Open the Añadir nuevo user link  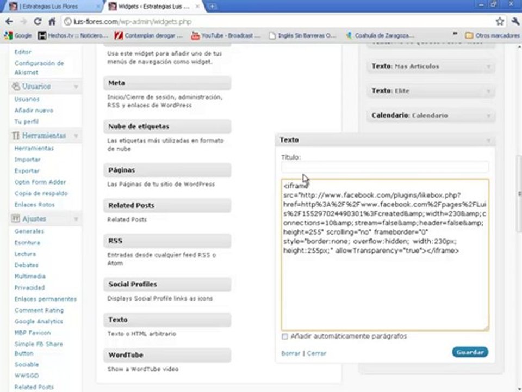[x=34, y=111]
